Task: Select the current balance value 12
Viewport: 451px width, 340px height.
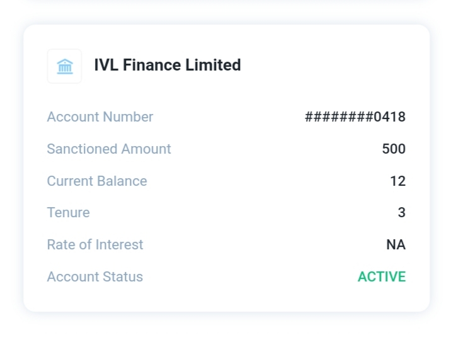Action: click(x=397, y=181)
